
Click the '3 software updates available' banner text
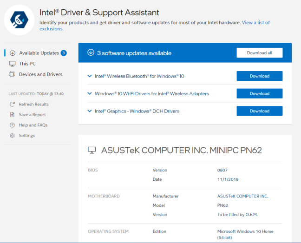click(x=134, y=53)
